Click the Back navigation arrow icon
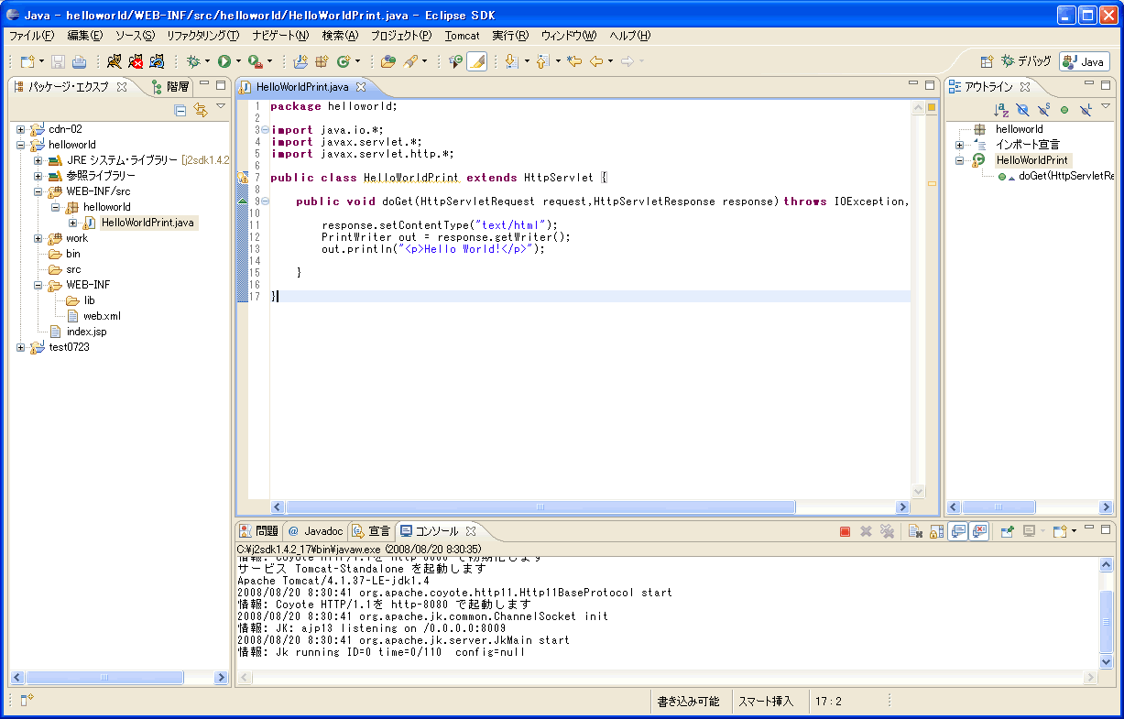 (x=596, y=61)
